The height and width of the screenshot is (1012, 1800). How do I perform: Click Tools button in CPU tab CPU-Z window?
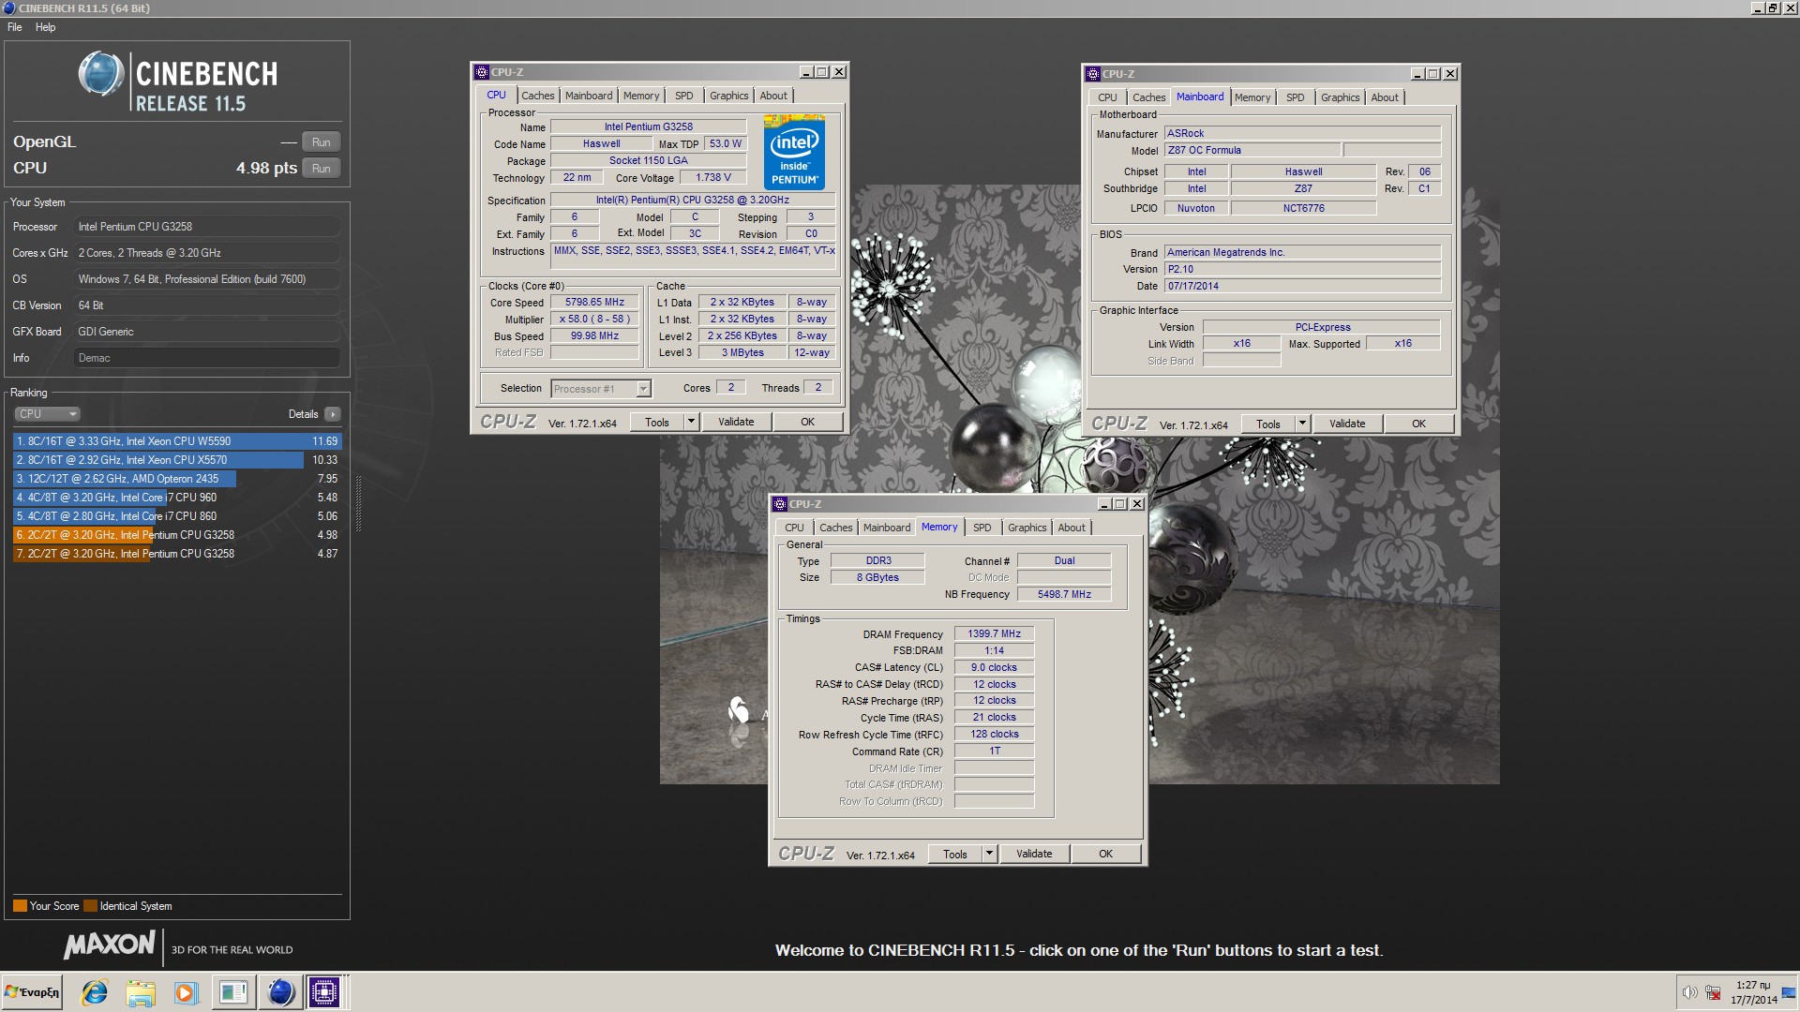point(657,423)
